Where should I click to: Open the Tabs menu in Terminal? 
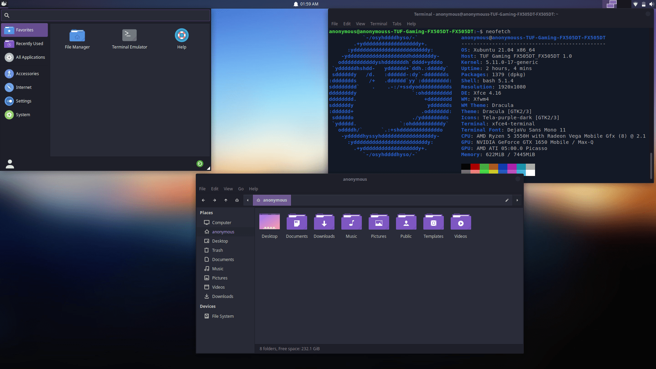coord(396,24)
